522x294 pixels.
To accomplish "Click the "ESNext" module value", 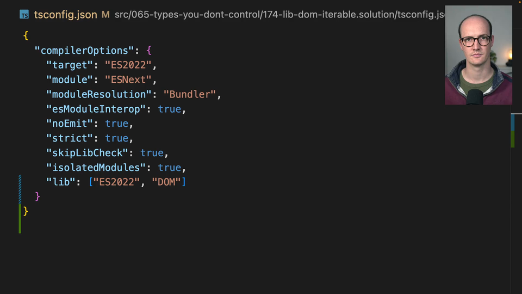I will tap(128, 79).
